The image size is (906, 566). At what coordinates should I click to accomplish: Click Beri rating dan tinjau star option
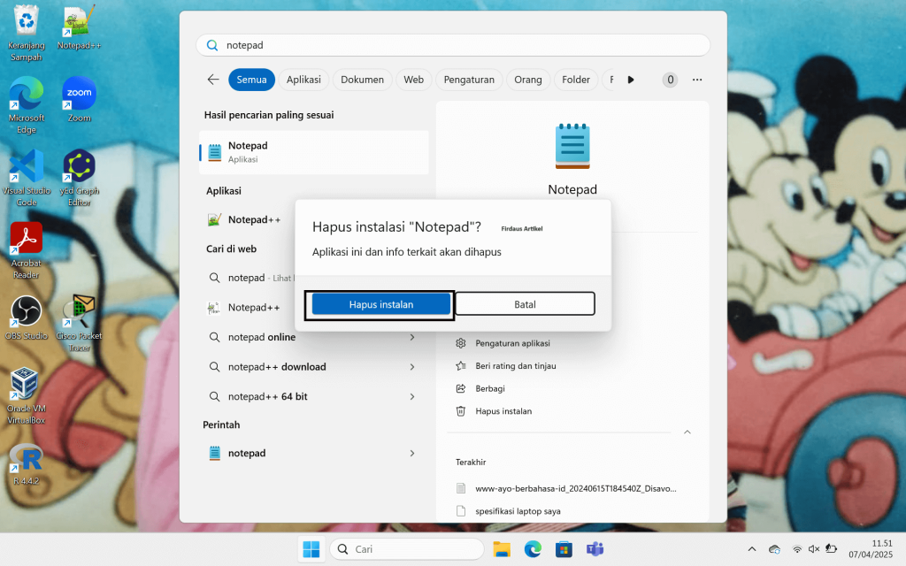515,366
